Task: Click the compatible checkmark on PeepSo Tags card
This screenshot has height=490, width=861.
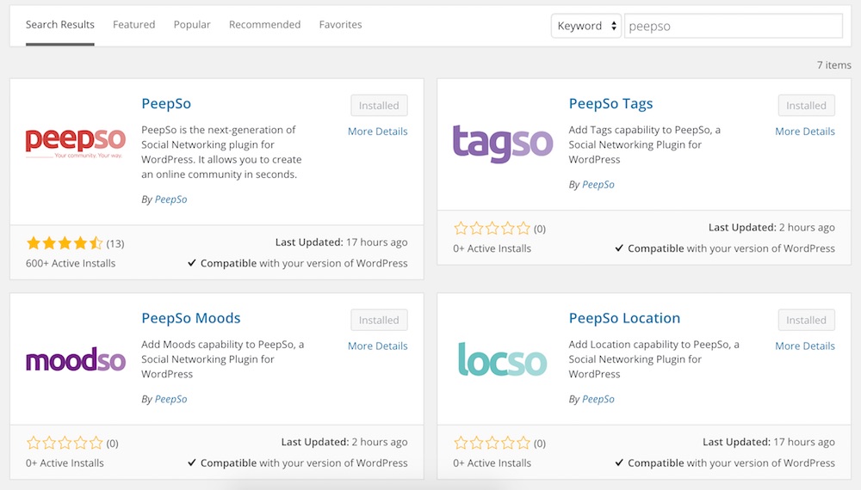Action: (619, 248)
